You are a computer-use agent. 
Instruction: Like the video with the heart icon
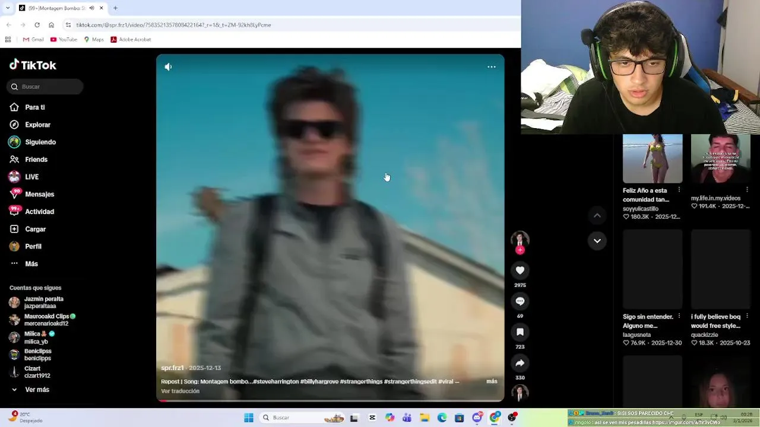[x=520, y=270]
